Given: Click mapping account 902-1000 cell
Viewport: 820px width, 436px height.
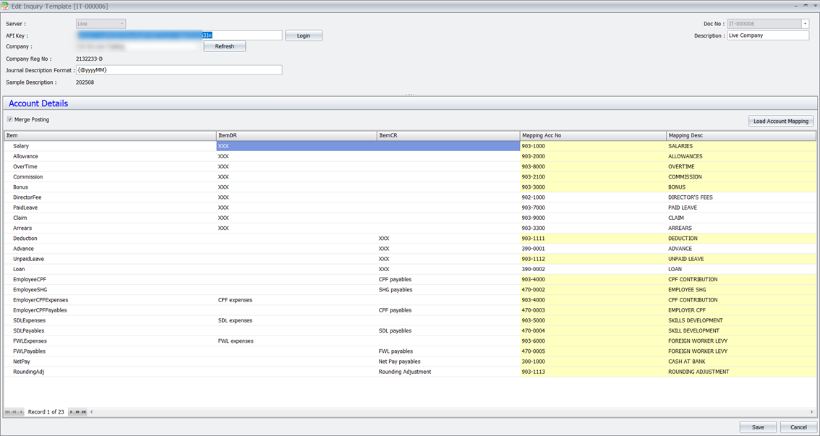Looking at the screenshot, I should [593, 197].
